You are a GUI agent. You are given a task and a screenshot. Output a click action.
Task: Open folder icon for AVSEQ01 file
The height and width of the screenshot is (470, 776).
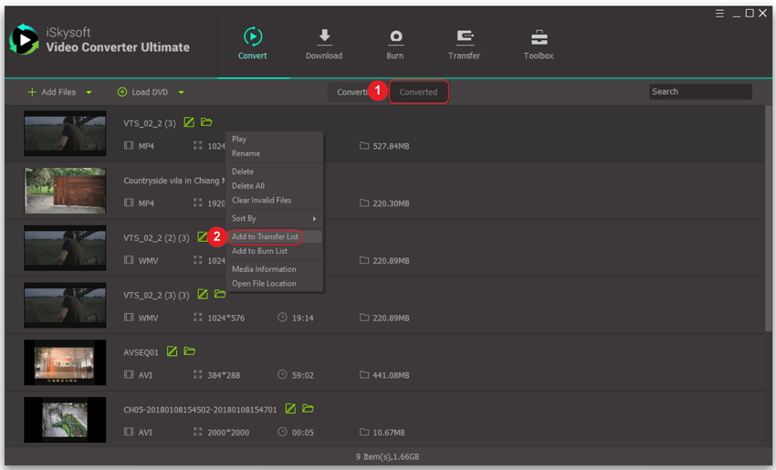pos(190,351)
